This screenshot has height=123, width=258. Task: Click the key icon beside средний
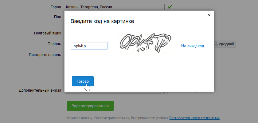coord(216,44)
